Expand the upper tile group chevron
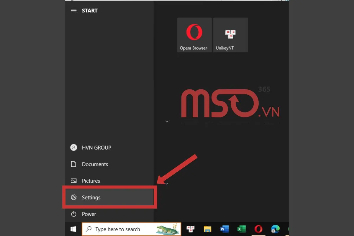The image size is (354, 236). 167,121
